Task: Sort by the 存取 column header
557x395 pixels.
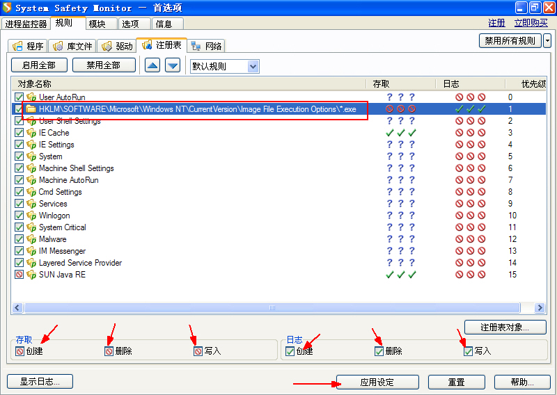Action: point(401,84)
